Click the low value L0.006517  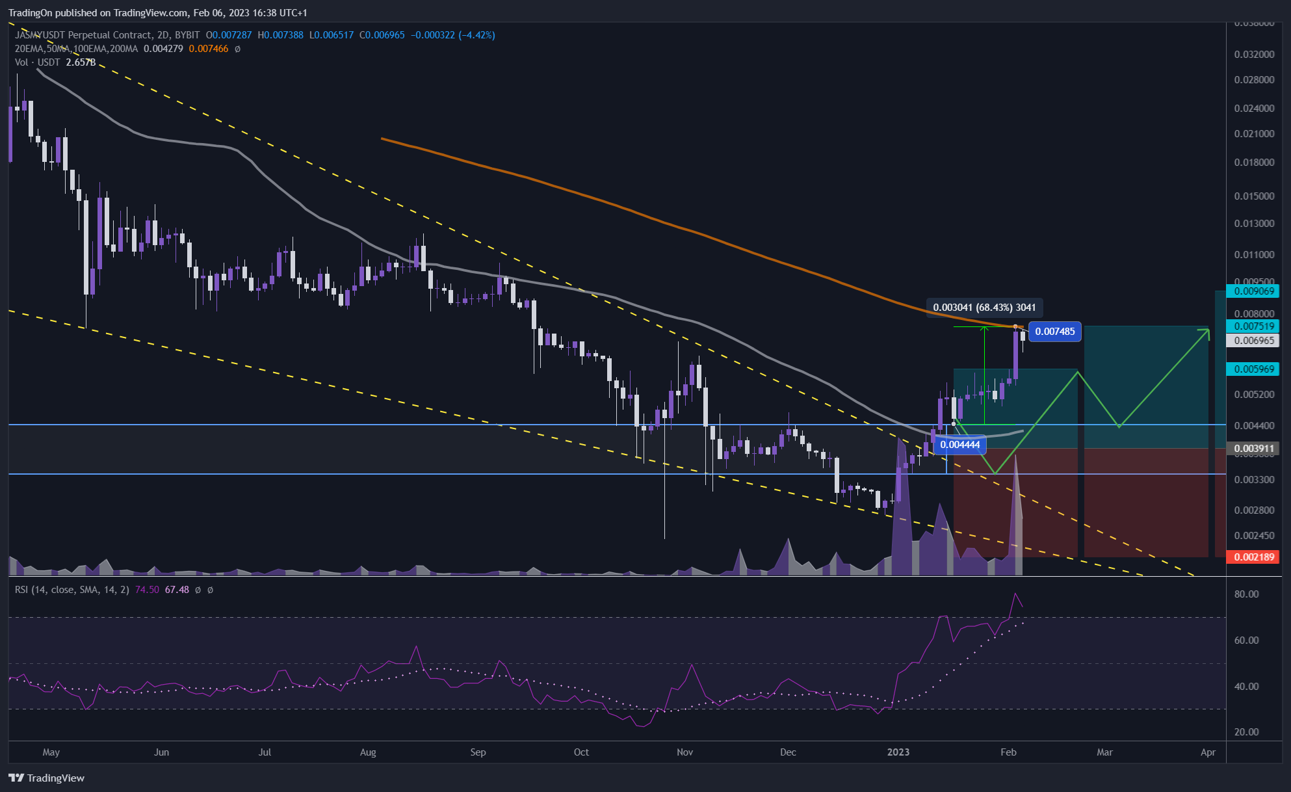click(x=332, y=35)
